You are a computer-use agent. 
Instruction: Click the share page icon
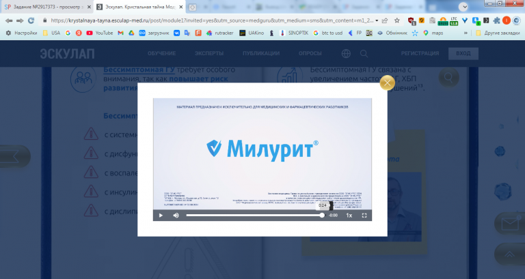click(385, 20)
